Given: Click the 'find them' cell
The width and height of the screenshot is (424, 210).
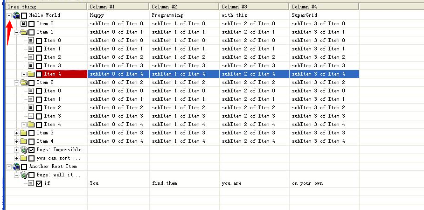Looking at the screenshot, I should click(165, 183).
